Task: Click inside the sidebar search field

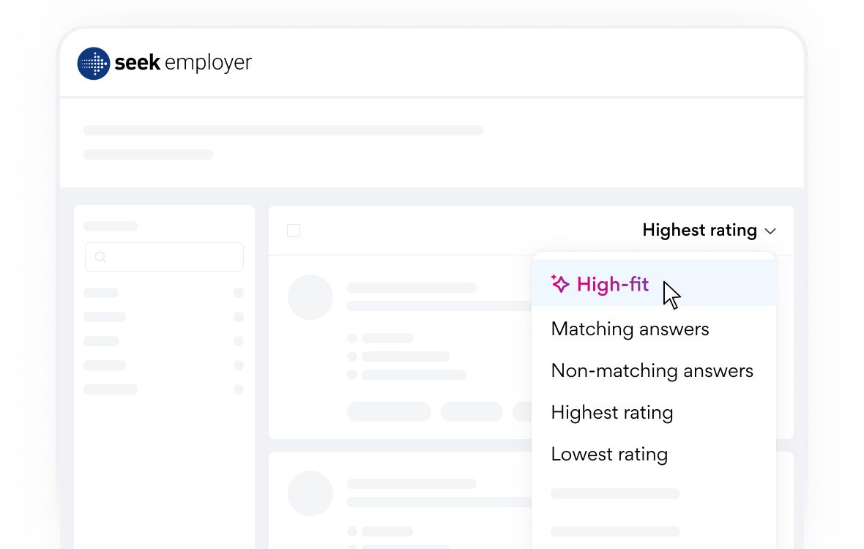Action: [164, 257]
